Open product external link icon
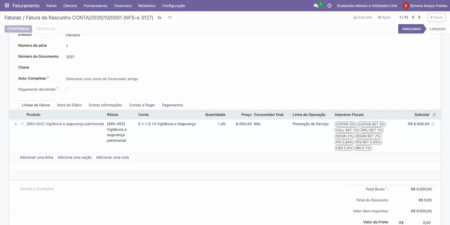 point(22,124)
